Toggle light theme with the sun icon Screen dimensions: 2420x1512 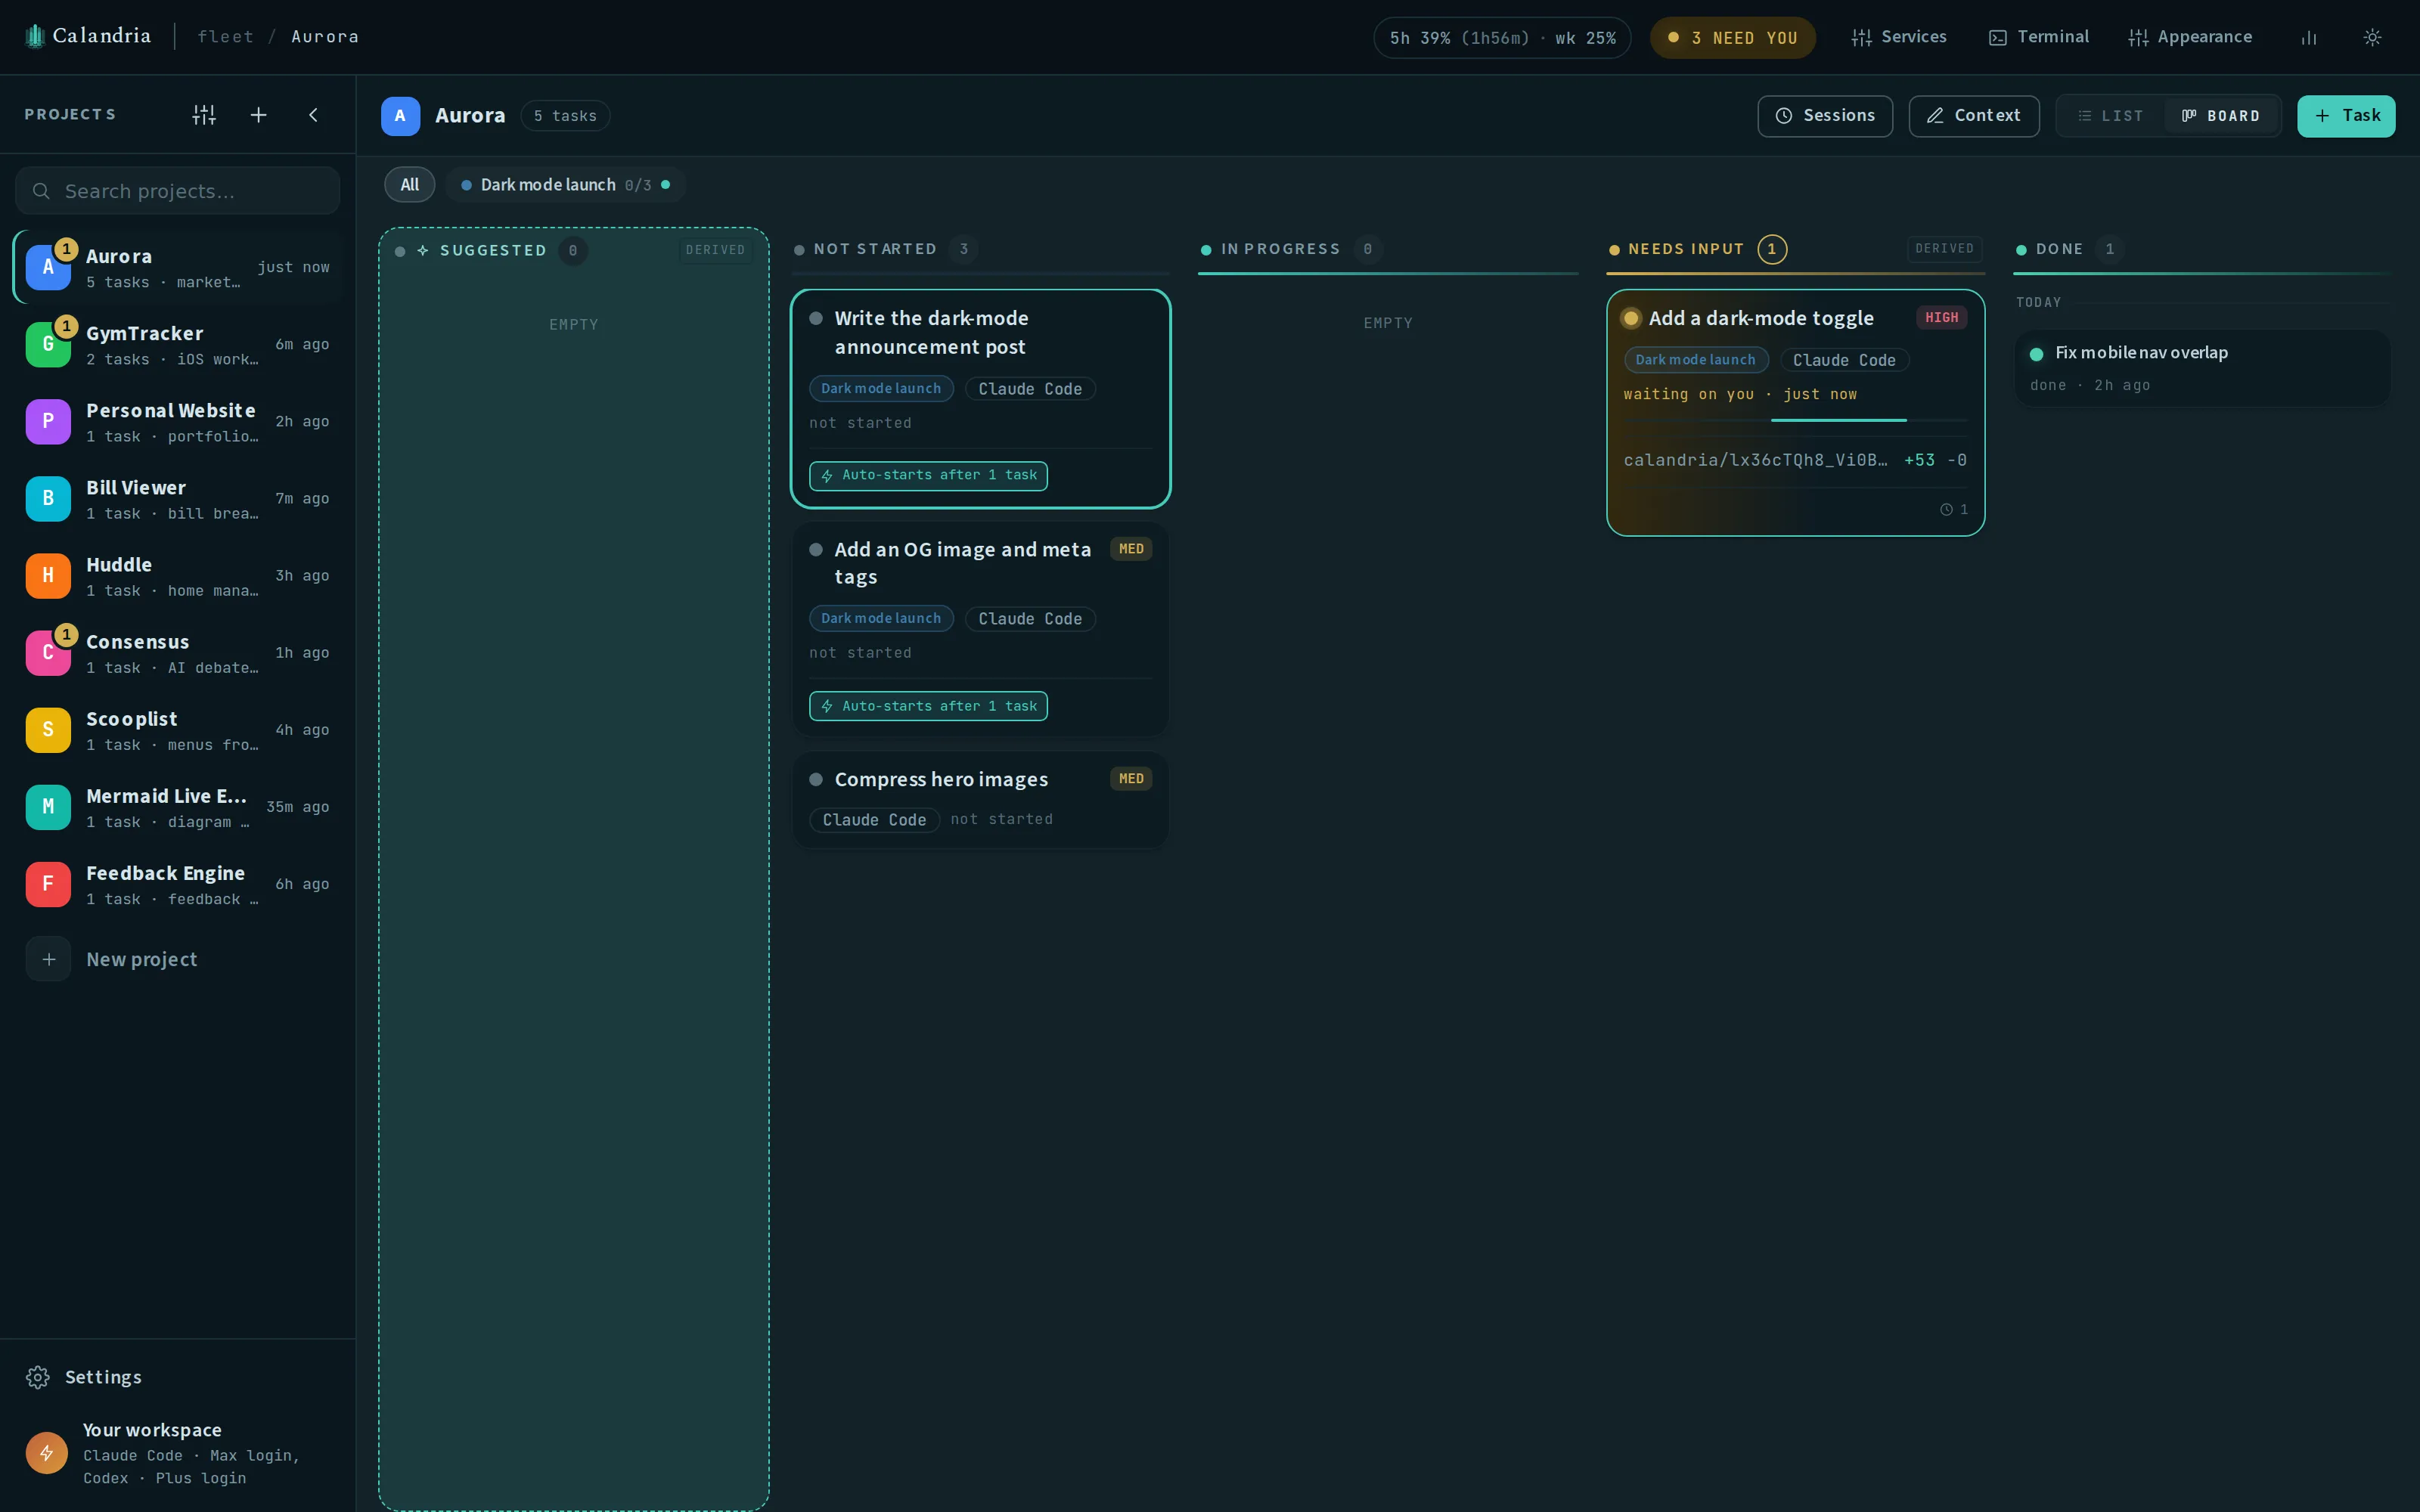(2372, 38)
